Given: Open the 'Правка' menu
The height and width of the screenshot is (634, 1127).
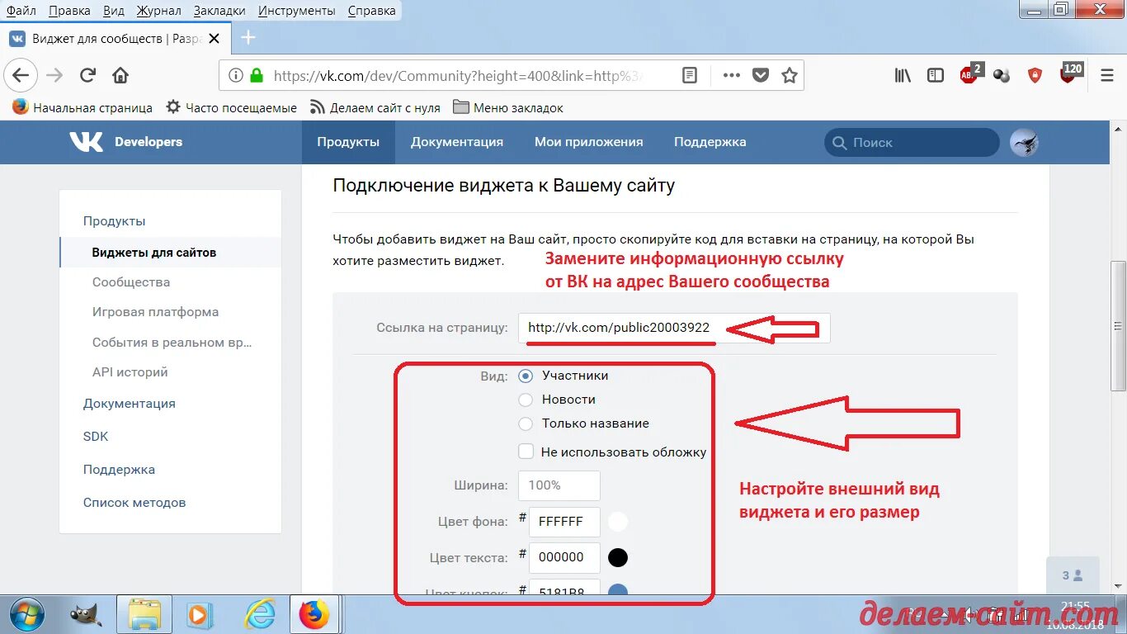Looking at the screenshot, I should [x=69, y=11].
